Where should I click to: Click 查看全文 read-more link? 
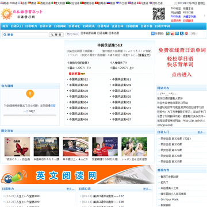144,55
